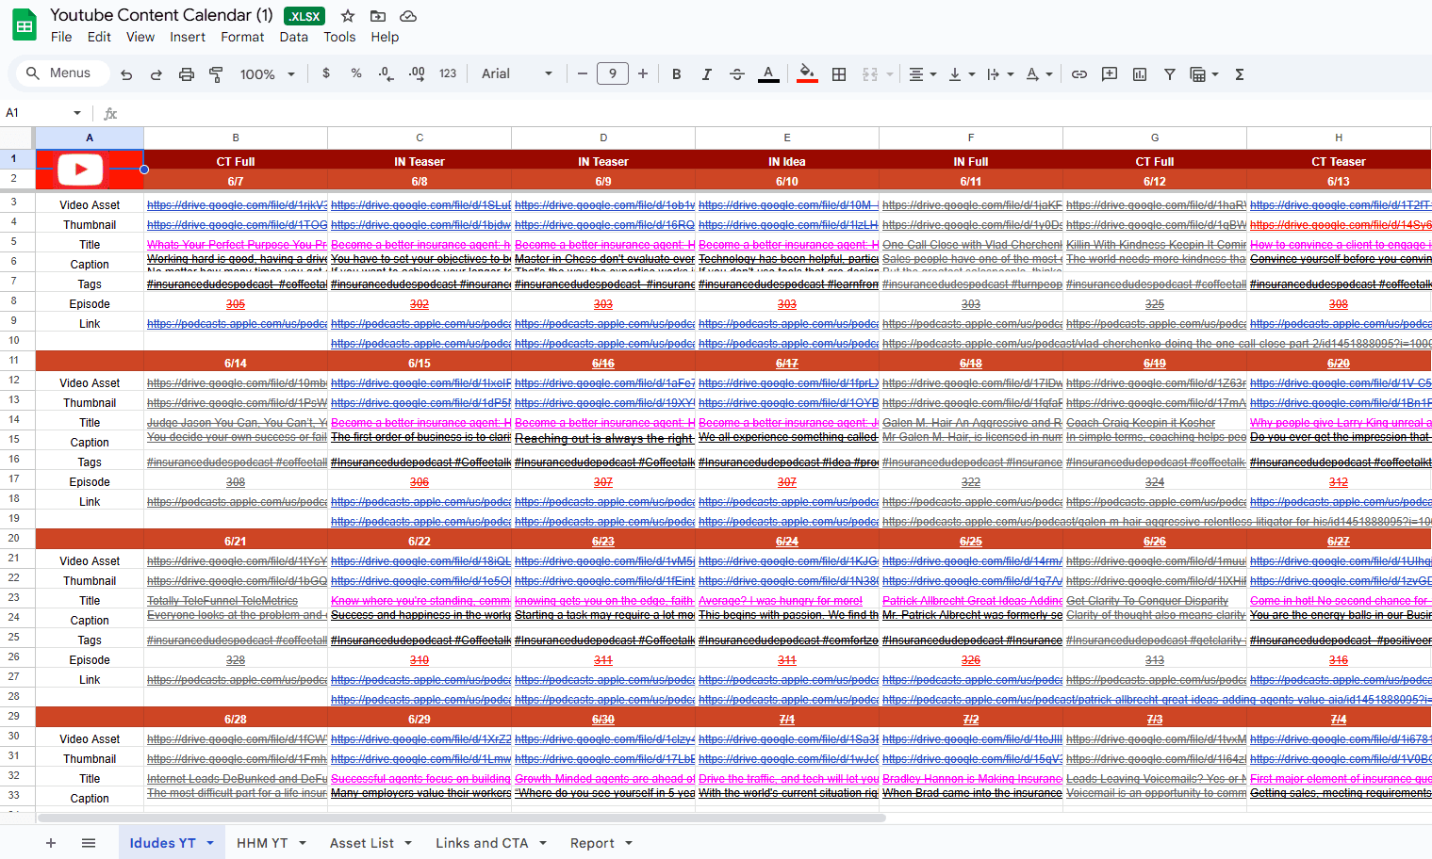Toggle strikethrough formatting
The image size is (1432, 859).
pos(737,74)
